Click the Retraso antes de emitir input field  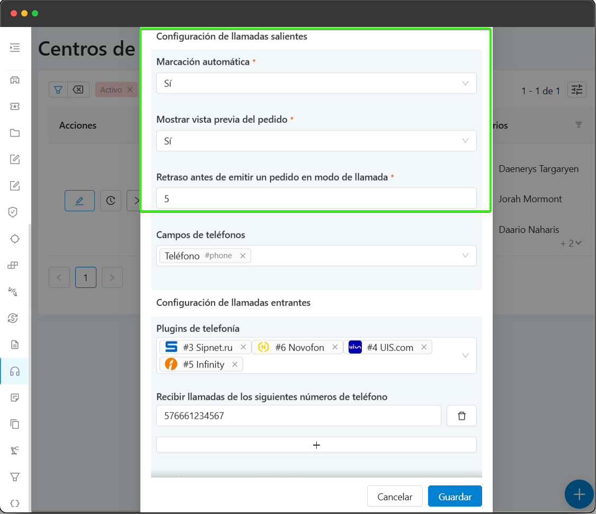click(316, 199)
